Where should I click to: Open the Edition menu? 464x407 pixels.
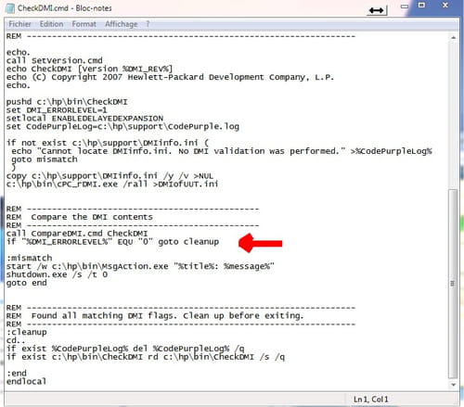tap(51, 24)
